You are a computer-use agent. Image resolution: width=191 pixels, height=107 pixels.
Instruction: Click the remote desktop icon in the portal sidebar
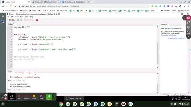pos(3,22)
